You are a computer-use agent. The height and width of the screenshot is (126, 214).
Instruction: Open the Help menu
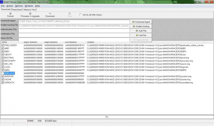[37, 6]
